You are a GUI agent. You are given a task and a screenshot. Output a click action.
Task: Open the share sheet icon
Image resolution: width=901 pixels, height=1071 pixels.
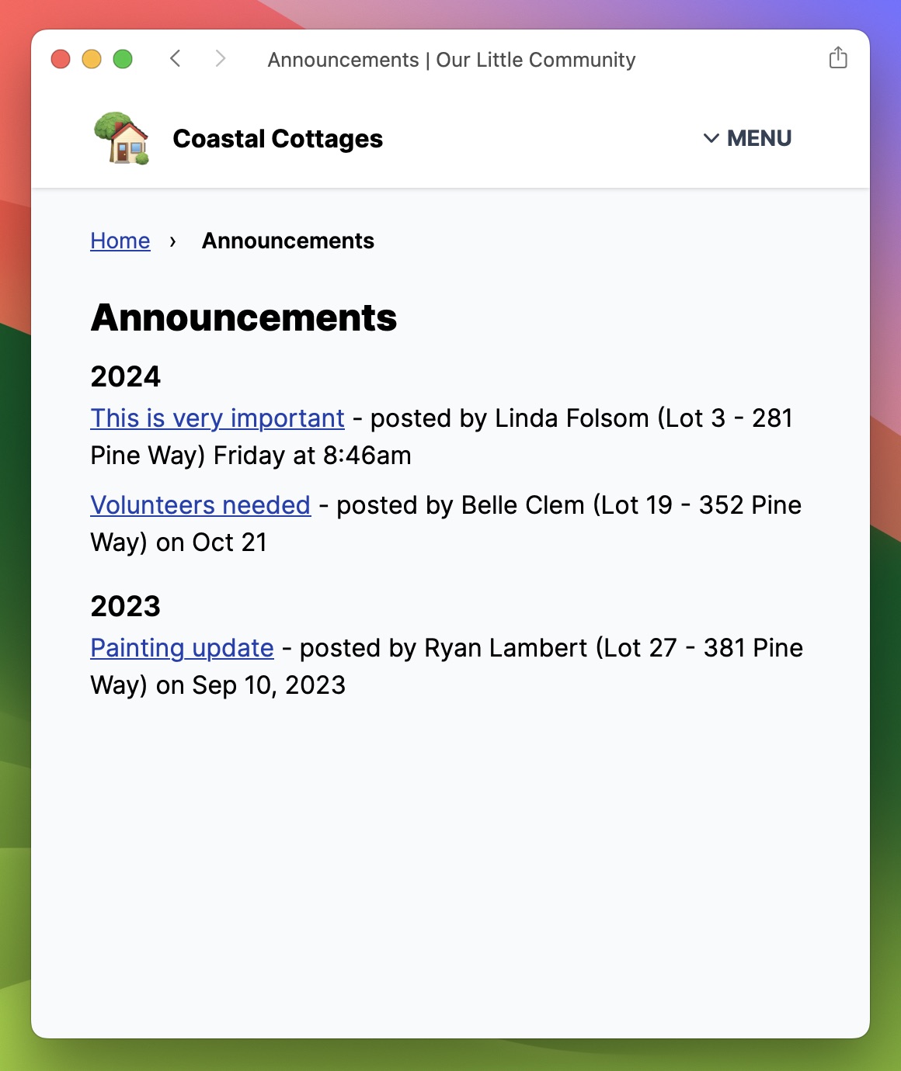(x=838, y=58)
